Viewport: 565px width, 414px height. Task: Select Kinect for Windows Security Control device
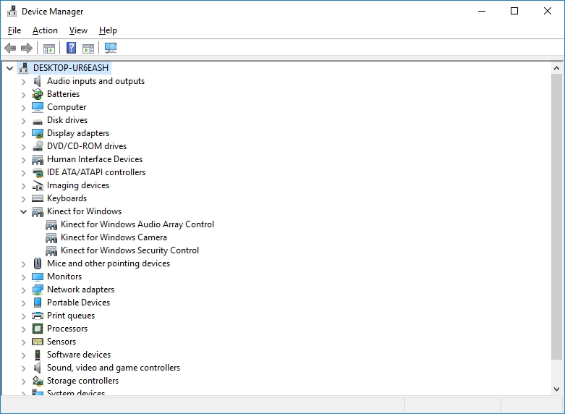pyautogui.click(x=129, y=250)
